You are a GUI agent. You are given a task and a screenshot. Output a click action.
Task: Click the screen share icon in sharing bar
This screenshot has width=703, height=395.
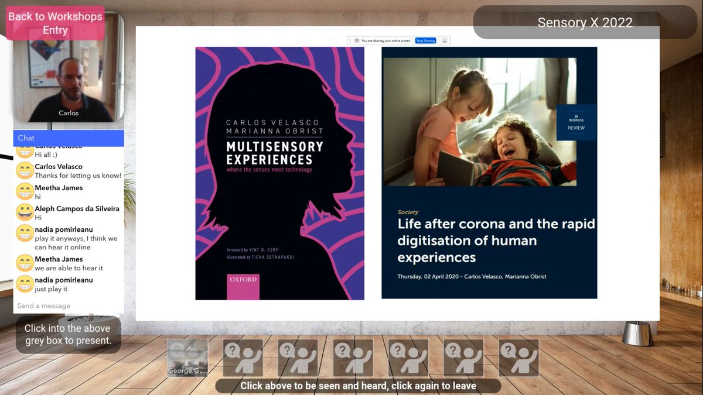(x=357, y=40)
